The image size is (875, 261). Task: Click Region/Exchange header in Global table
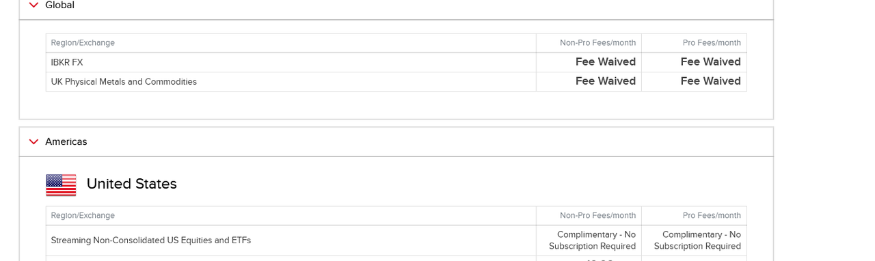click(83, 43)
